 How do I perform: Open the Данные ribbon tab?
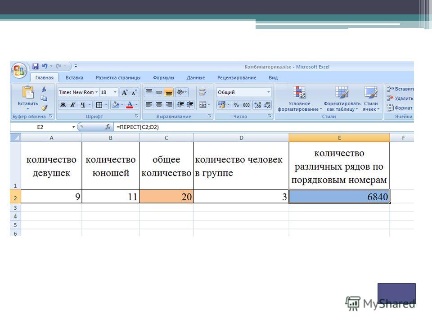[x=196, y=78]
